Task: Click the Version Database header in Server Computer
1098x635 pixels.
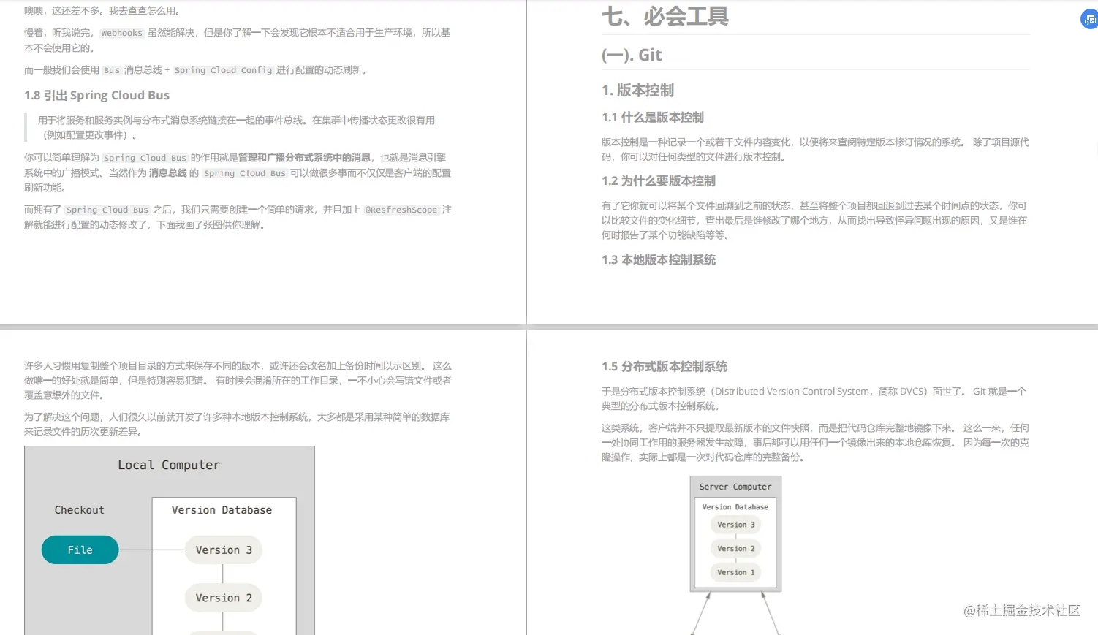Action: (x=735, y=506)
